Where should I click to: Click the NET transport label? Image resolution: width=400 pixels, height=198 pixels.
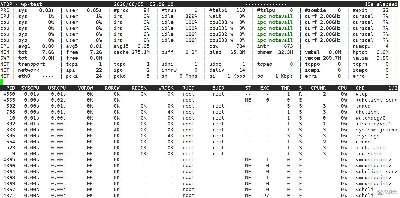(32, 64)
